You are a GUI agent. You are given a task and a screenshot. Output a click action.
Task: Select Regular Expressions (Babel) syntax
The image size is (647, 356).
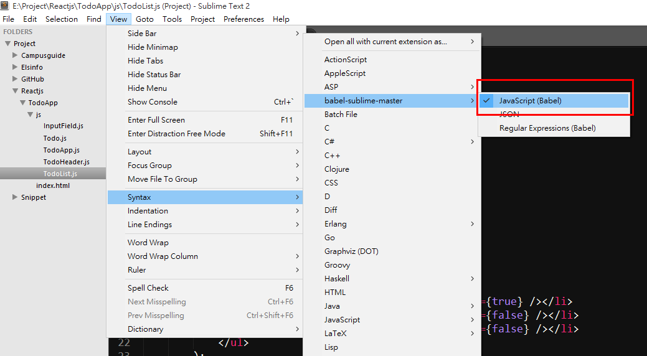pos(554,128)
